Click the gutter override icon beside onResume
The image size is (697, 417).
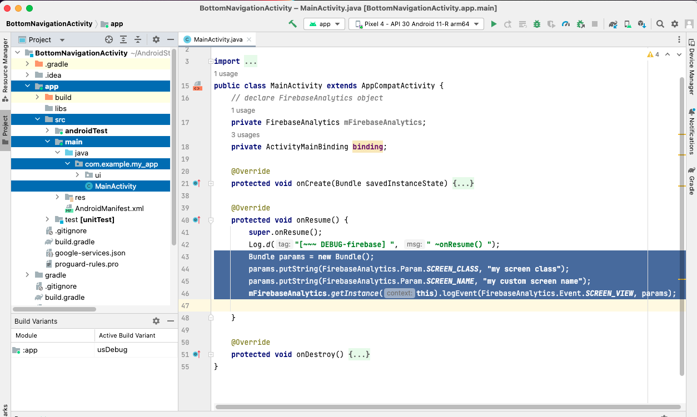[x=196, y=220]
